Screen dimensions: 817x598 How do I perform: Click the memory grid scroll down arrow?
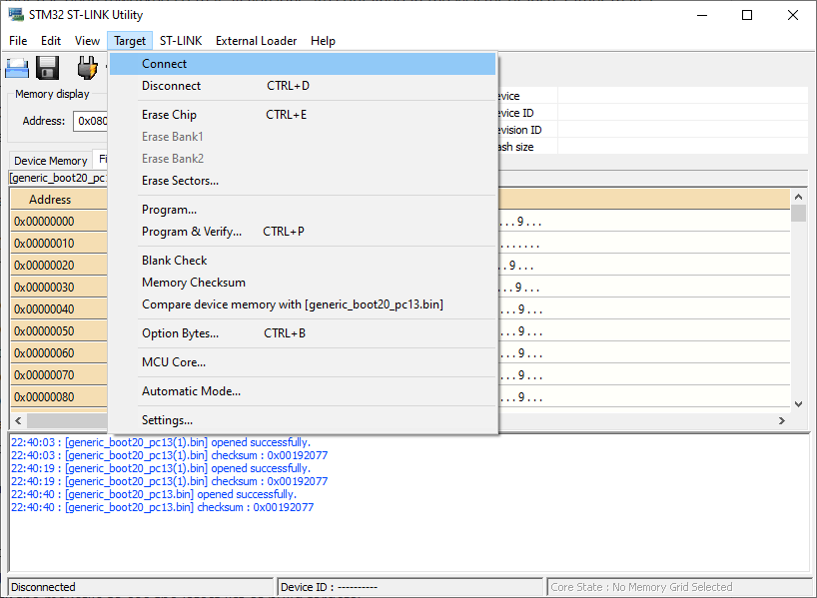pos(798,404)
